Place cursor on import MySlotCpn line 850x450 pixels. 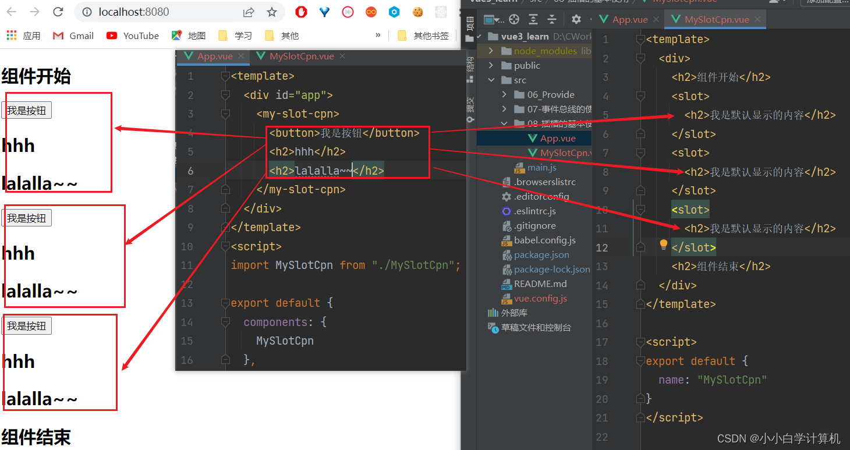[346, 265]
